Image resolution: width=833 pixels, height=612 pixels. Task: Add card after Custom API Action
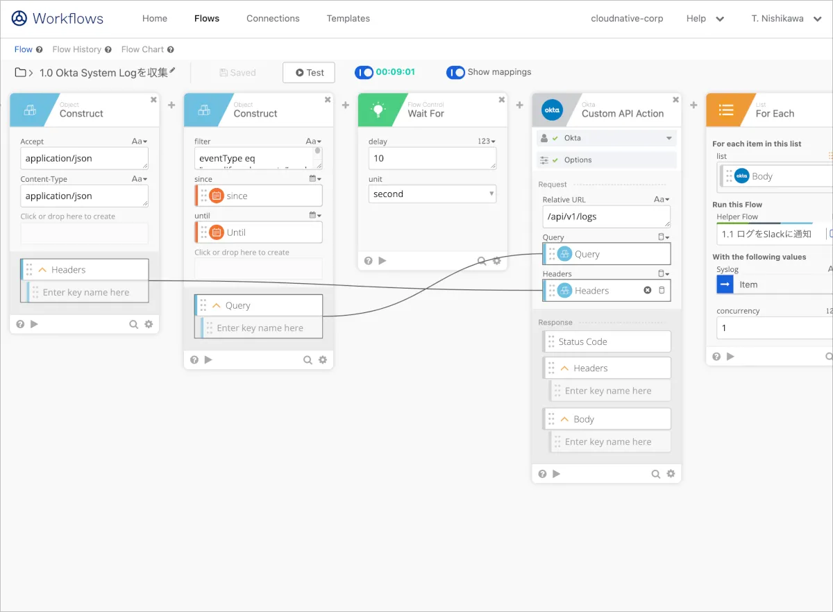click(694, 105)
